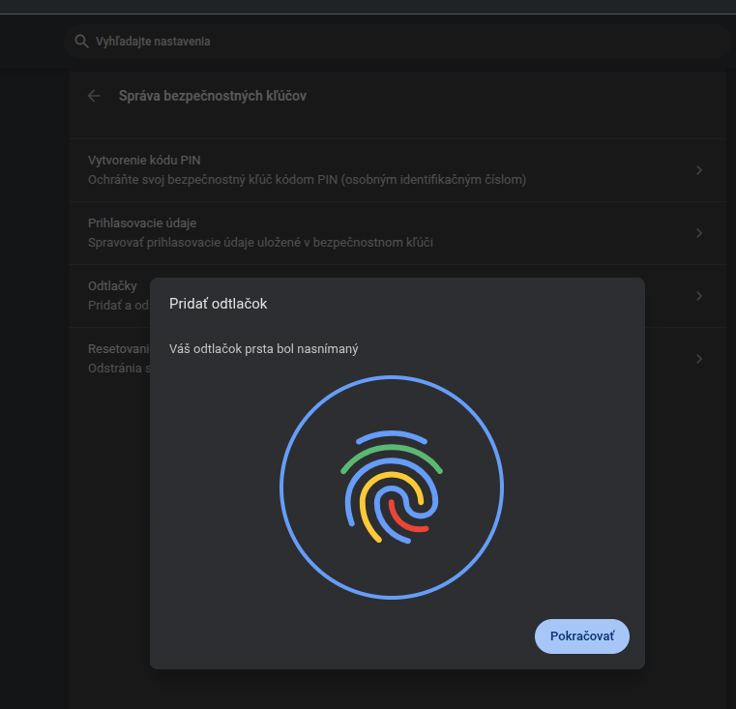Select the partially hidden Resetovanie entry
This screenshot has height=709, width=736.
(118, 349)
